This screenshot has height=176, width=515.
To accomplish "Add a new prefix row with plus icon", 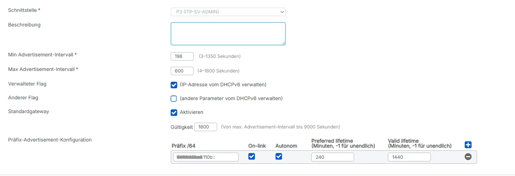I will [x=468, y=145].
